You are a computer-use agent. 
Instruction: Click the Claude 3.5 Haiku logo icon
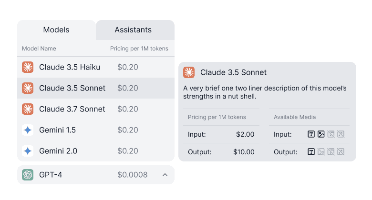tap(28, 67)
